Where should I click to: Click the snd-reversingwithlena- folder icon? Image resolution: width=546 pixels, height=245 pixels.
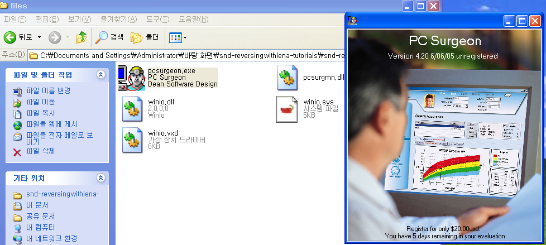coord(17,195)
